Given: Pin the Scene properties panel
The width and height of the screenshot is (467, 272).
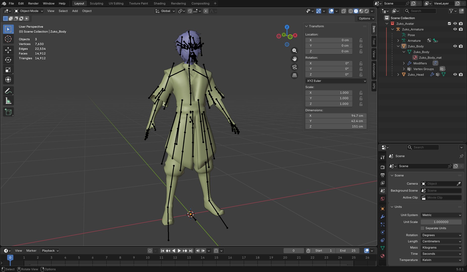Looking at the screenshot, I should (461, 156).
